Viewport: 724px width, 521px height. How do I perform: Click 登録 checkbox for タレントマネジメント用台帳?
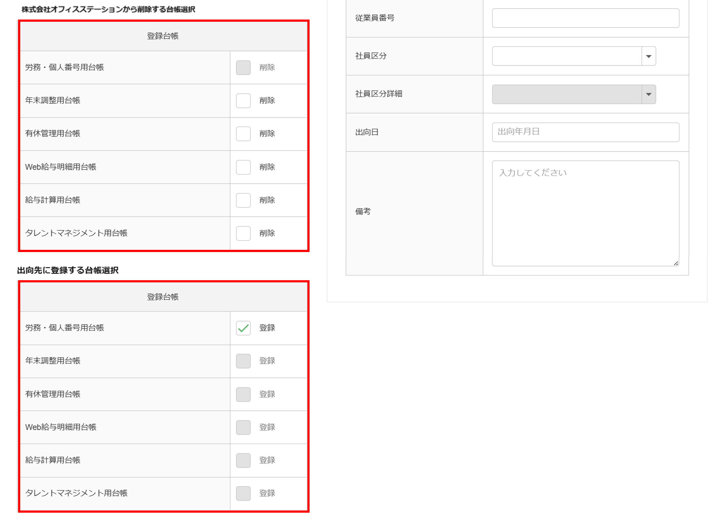(243, 493)
